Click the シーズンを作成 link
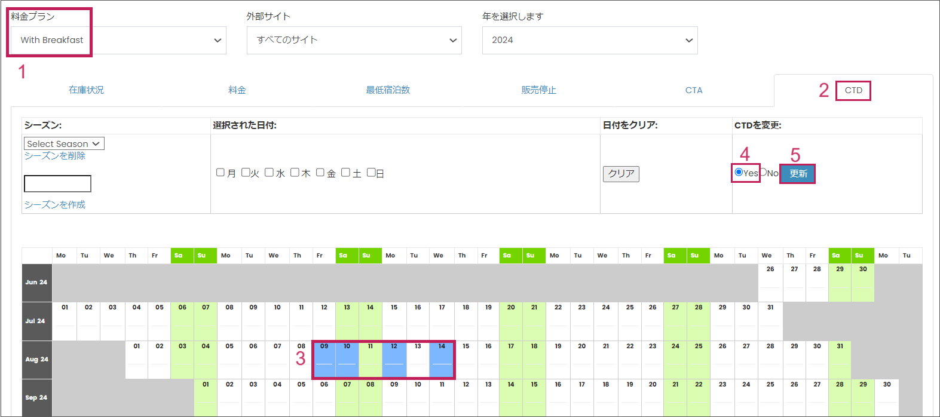 pyautogui.click(x=55, y=204)
